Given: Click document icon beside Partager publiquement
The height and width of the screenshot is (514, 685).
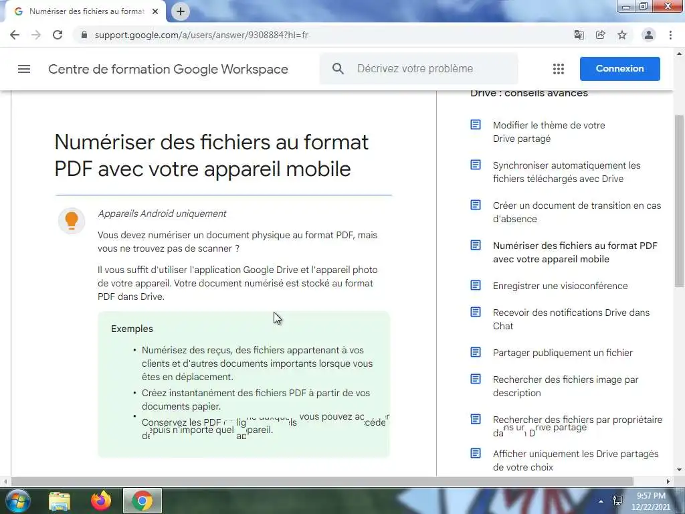Looking at the screenshot, I should coord(476,352).
